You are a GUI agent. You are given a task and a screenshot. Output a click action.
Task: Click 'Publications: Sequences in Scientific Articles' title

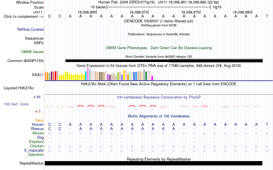click(159, 34)
